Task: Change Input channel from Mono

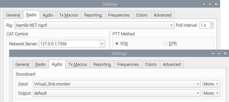Action: [x=211, y=84]
